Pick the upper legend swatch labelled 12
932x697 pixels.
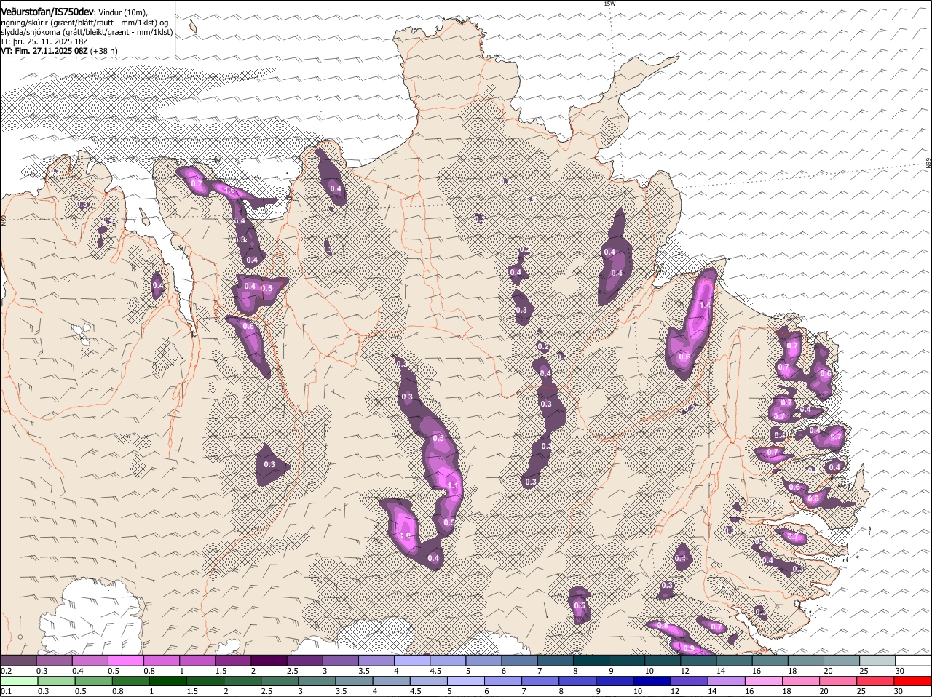click(x=699, y=661)
